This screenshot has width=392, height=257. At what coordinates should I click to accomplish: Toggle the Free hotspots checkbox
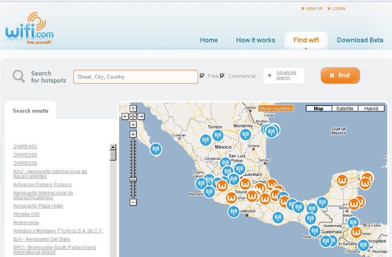point(202,76)
